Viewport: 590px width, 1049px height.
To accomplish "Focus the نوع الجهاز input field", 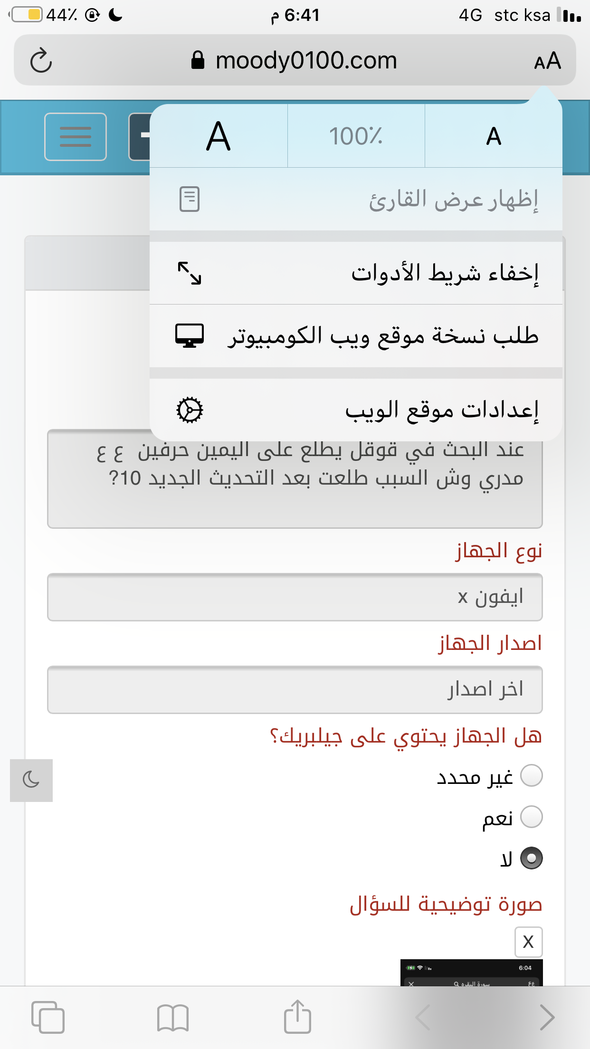I will tap(295, 597).
